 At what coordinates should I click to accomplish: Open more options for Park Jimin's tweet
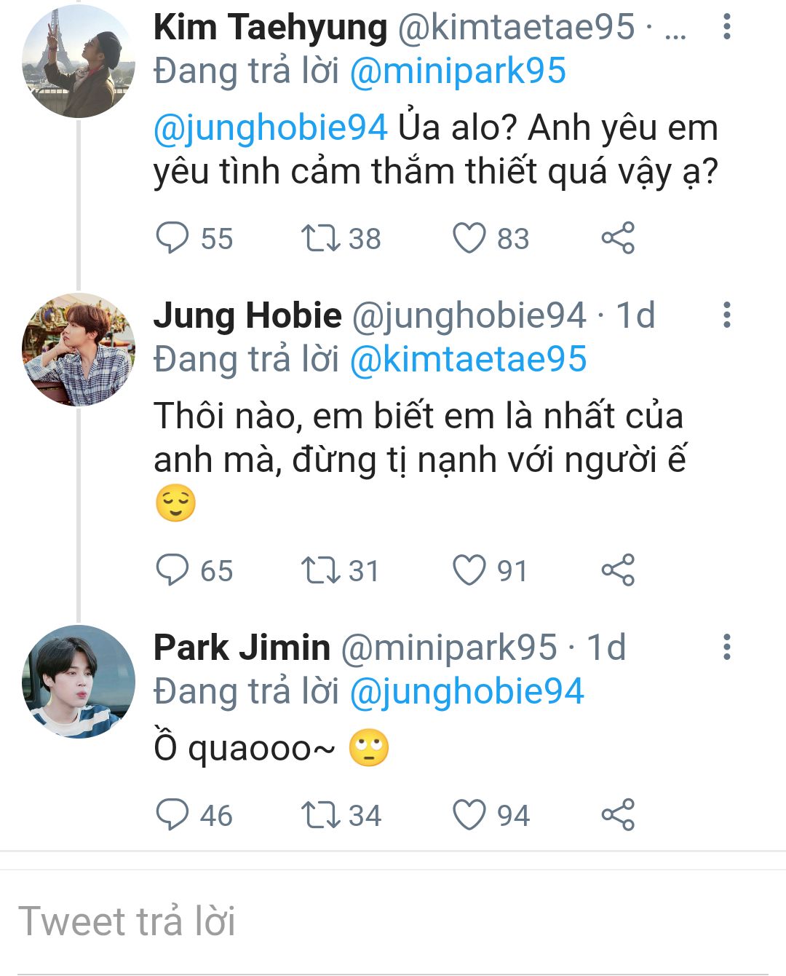[x=726, y=648]
